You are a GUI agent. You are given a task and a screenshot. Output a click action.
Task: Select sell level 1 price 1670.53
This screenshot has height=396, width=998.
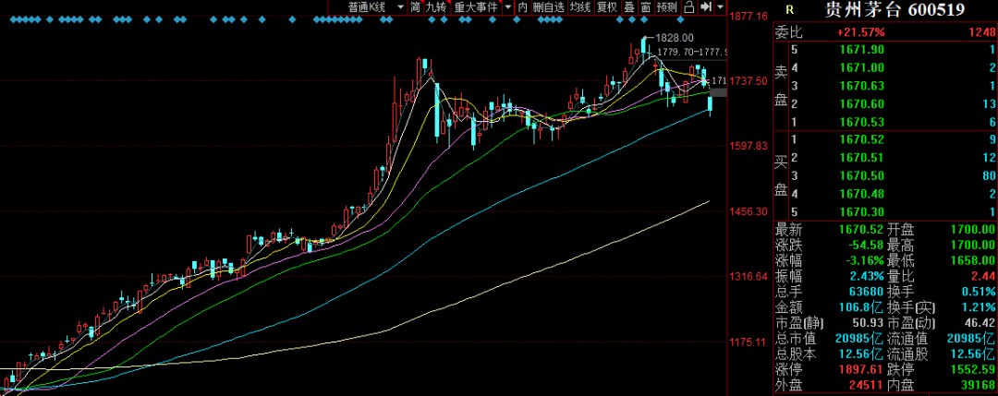point(860,122)
